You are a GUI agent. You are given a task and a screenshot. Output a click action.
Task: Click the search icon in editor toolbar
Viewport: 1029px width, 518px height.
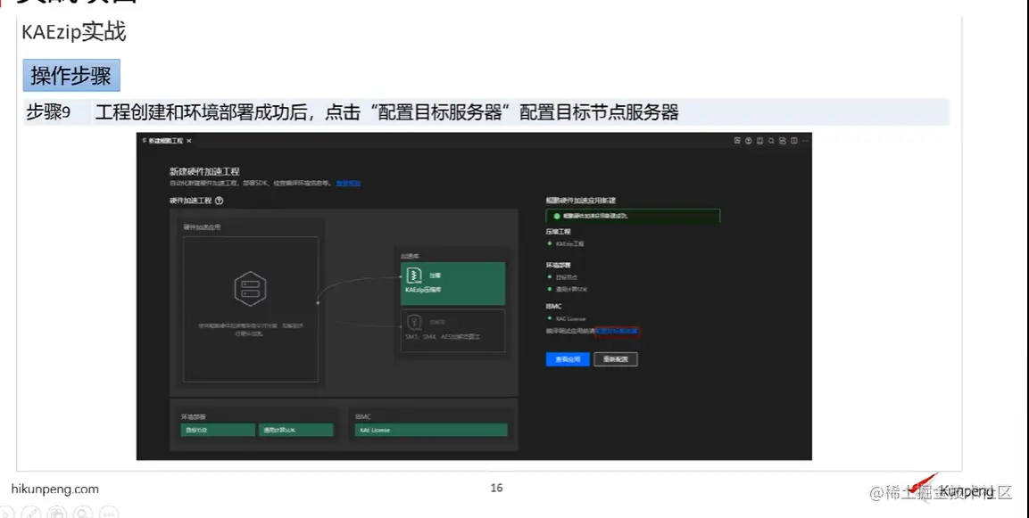(771, 141)
